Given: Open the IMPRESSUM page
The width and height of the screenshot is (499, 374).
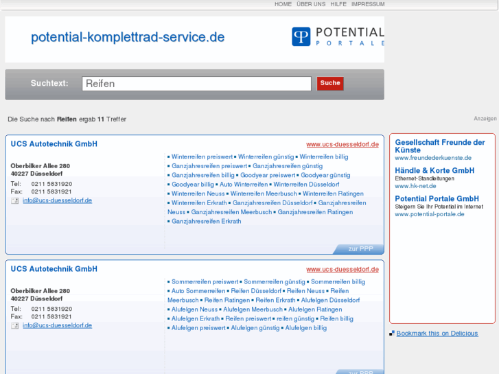Looking at the screenshot, I should tap(368, 4).
